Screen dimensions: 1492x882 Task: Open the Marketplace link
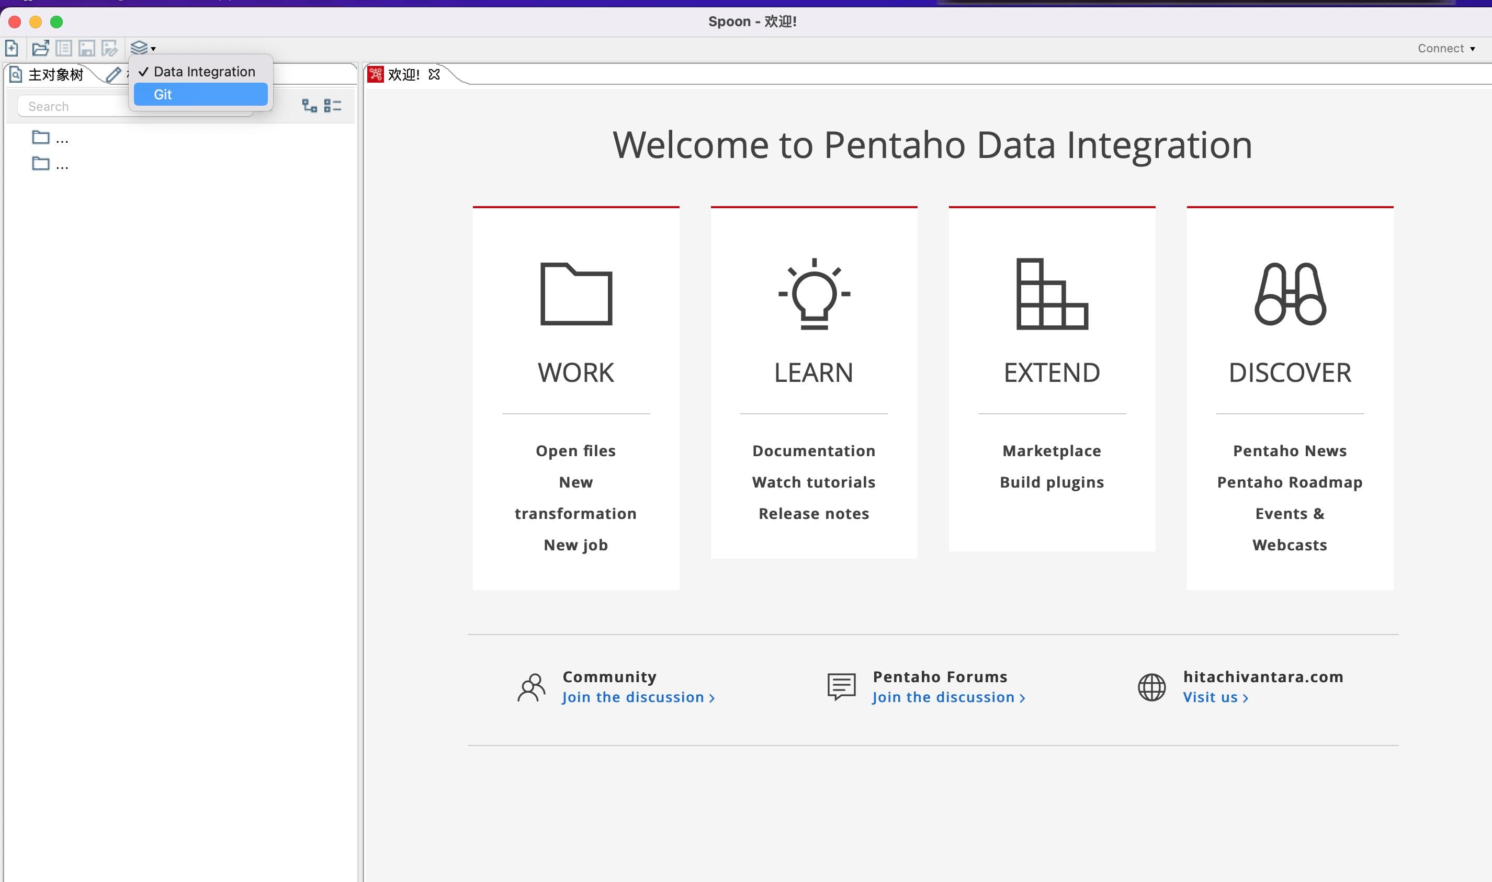click(x=1052, y=450)
